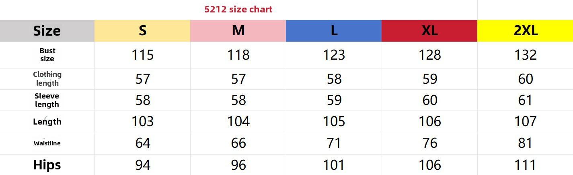Viewport: 573px width, 175px height.
Task: Click the Clothing length row label
Action: point(47,78)
